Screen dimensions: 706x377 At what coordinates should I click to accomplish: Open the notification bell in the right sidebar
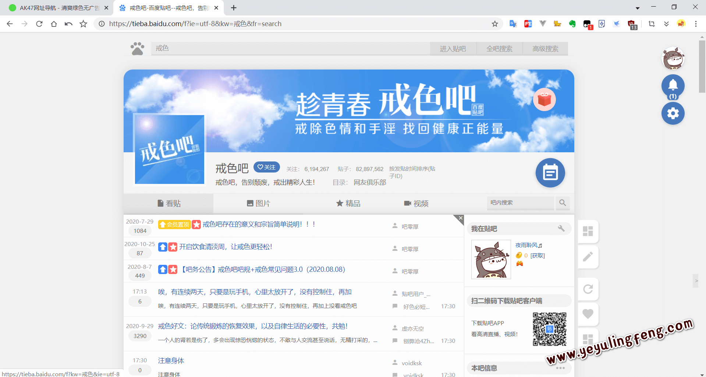(673, 86)
